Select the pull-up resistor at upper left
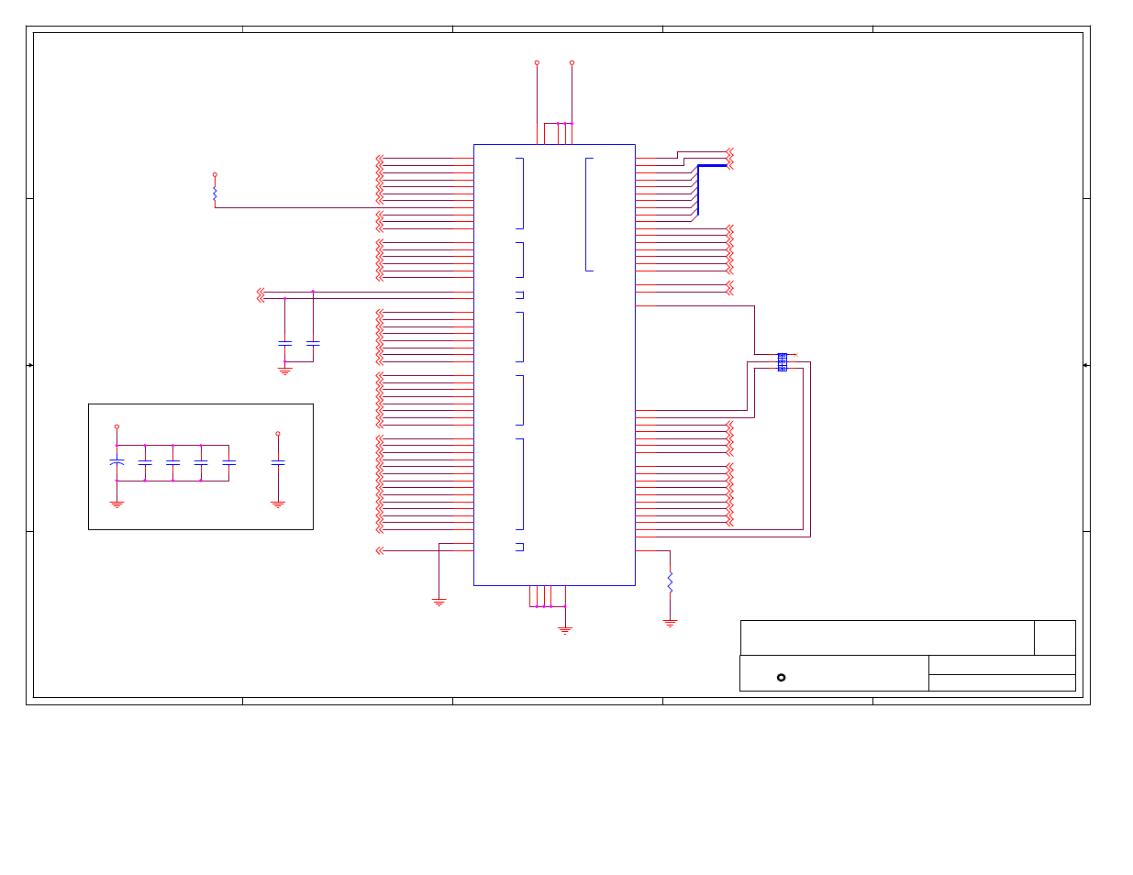Screen dimensions: 1133x875 (x=215, y=194)
